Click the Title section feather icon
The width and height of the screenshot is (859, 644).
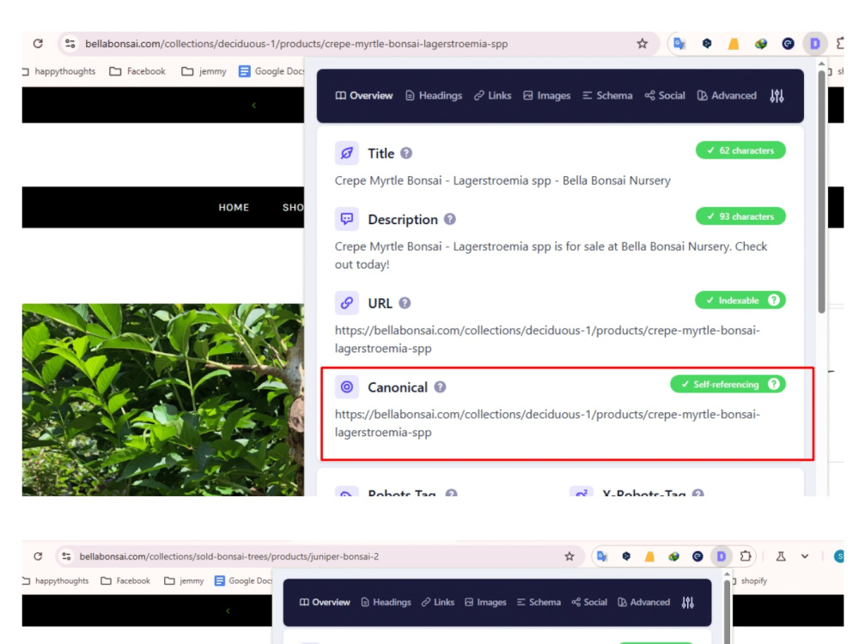click(347, 154)
